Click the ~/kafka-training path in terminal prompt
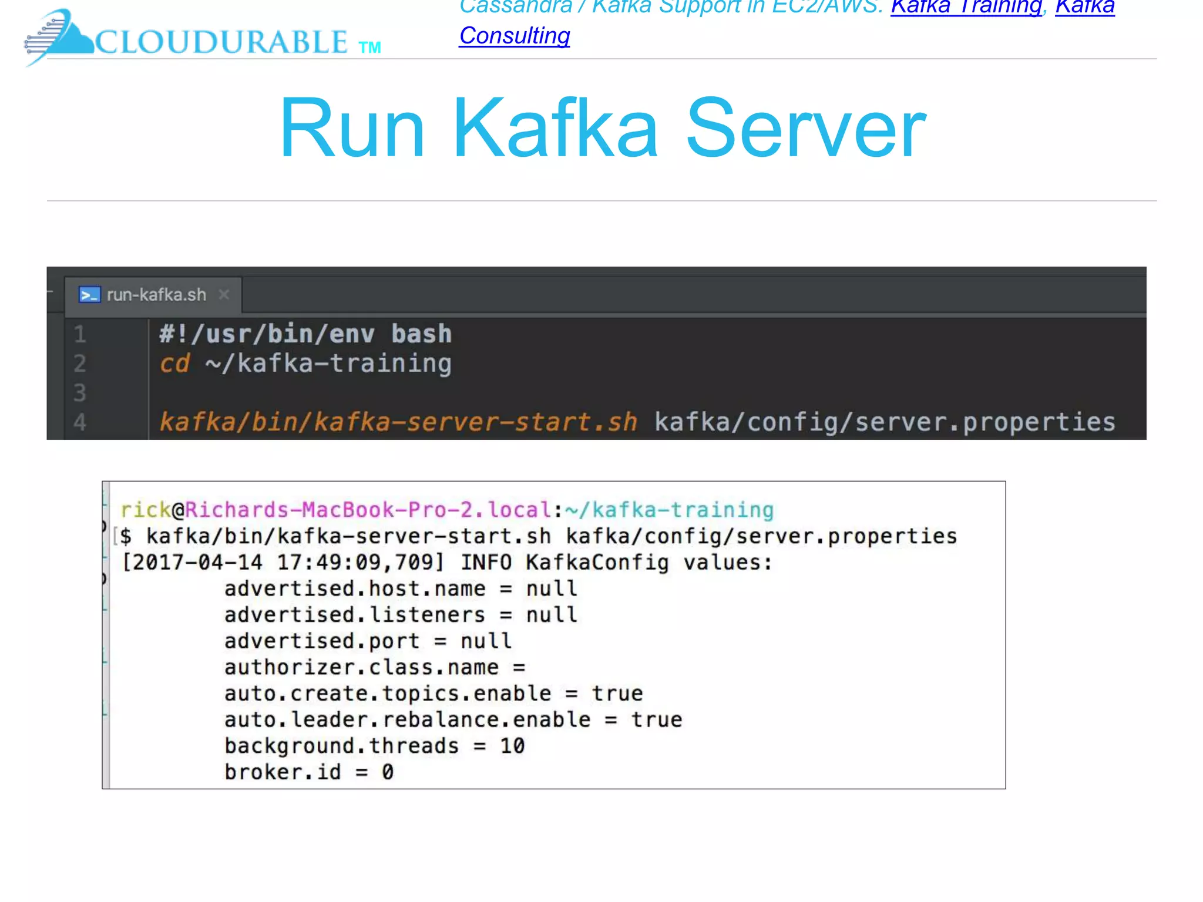Viewport: 1203px width, 902px height. 669,510
